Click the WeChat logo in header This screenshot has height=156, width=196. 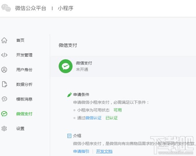(x=6, y=8)
